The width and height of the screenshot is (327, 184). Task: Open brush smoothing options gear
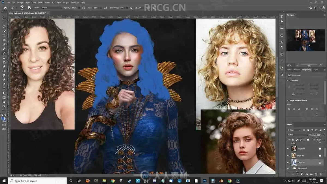131,8
